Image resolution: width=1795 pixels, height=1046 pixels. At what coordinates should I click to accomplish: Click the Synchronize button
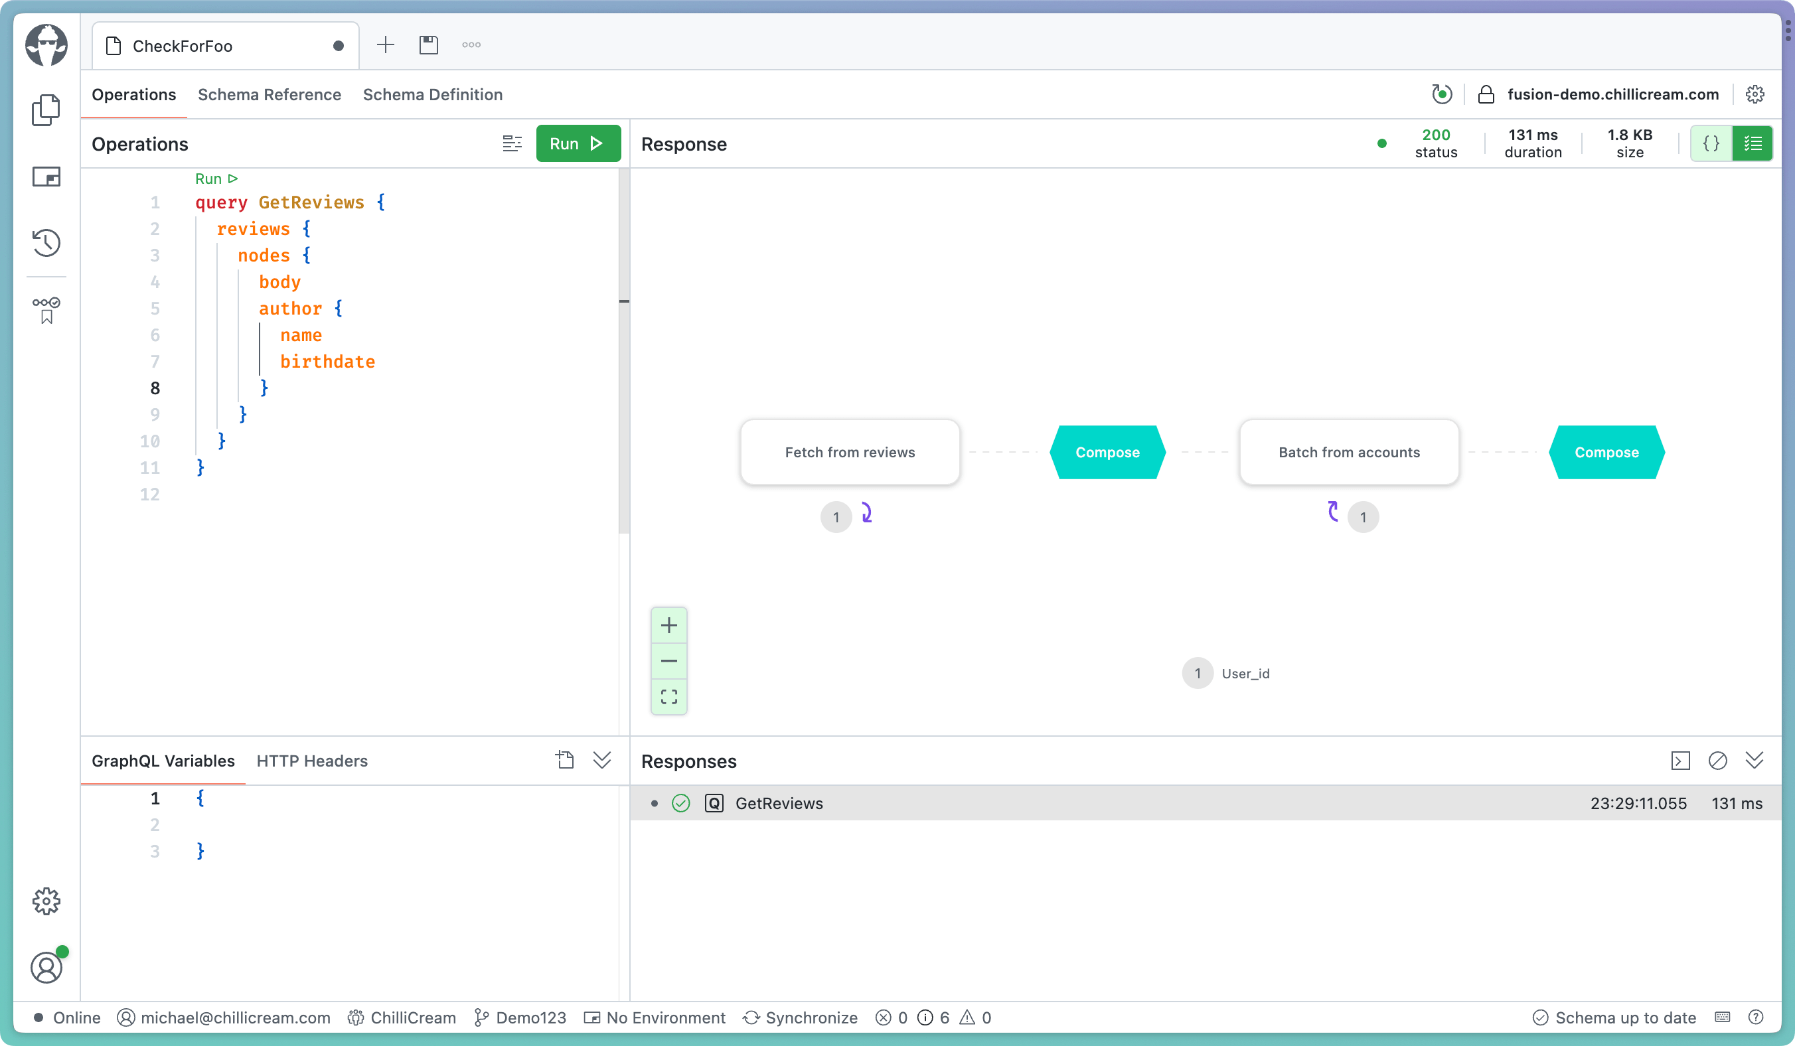(x=800, y=1017)
